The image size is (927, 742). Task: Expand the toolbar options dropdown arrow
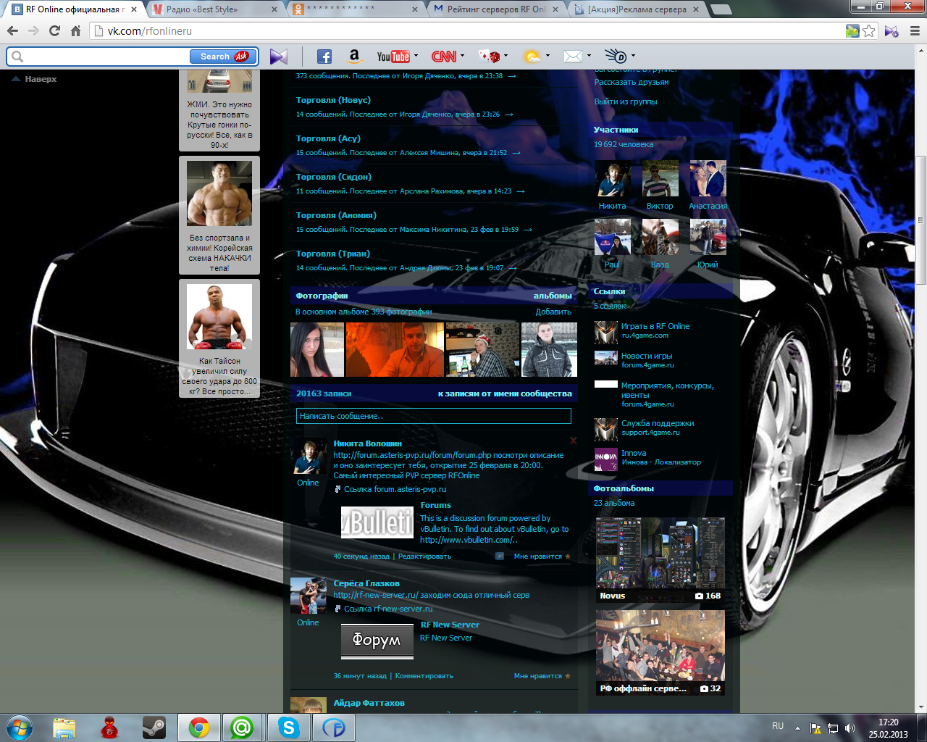pos(633,56)
